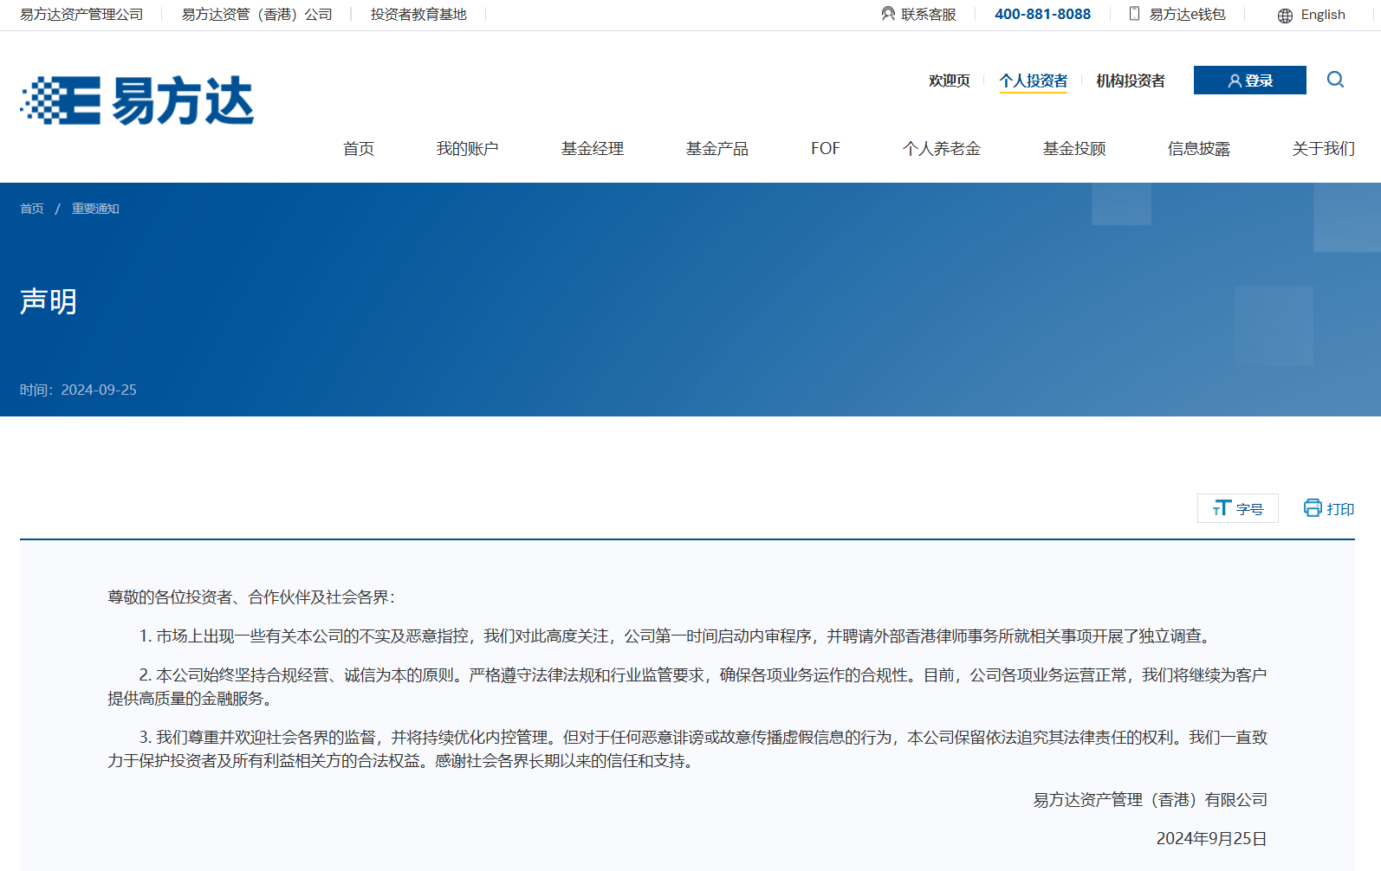Click the globe icon for English
Viewport: 1381px width, 871px height.
(x=1285, y=16)
